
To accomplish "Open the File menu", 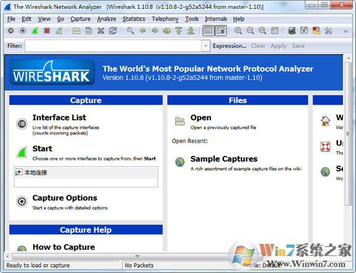I will [11, 19].
